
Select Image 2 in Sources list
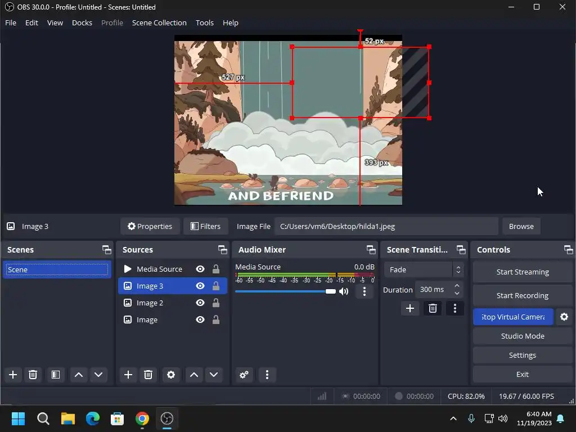(x=172, y=303)
